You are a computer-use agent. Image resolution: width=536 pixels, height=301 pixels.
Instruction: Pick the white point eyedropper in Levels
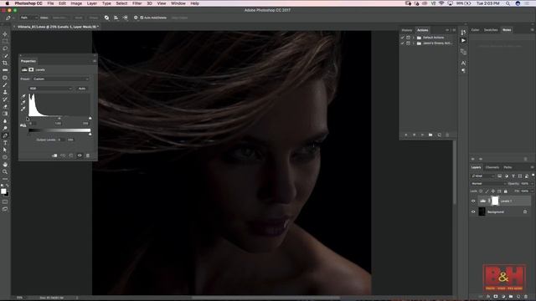pos(23,109)
